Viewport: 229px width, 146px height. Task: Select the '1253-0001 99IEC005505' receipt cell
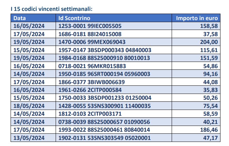click(x=114, y=26)
